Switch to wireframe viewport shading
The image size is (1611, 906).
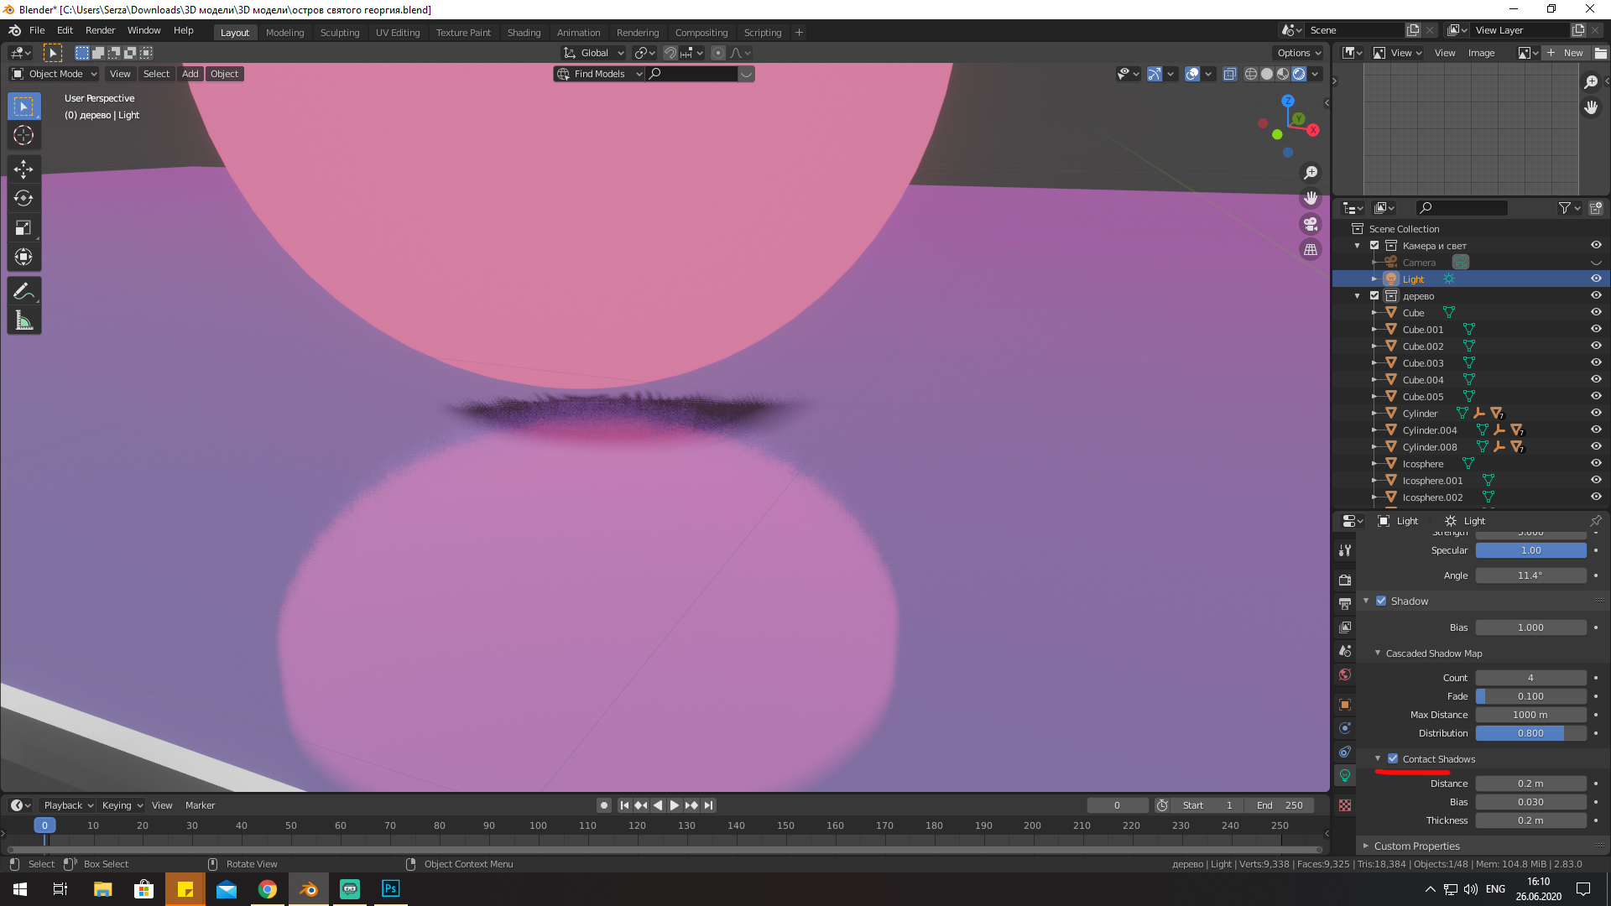pyautogui.click(x=1251, y=74)
